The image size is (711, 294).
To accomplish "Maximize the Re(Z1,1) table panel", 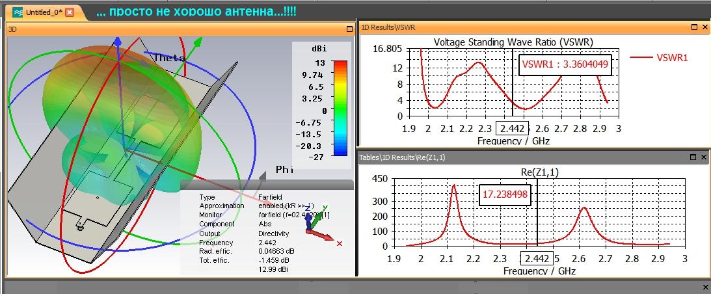I will [693, 157].
